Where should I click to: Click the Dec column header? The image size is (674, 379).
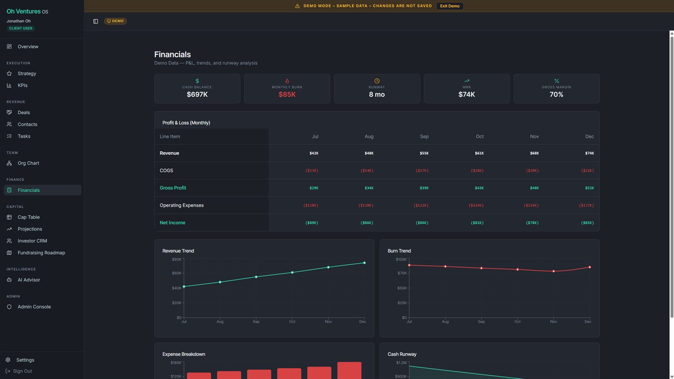click(589, 137)
